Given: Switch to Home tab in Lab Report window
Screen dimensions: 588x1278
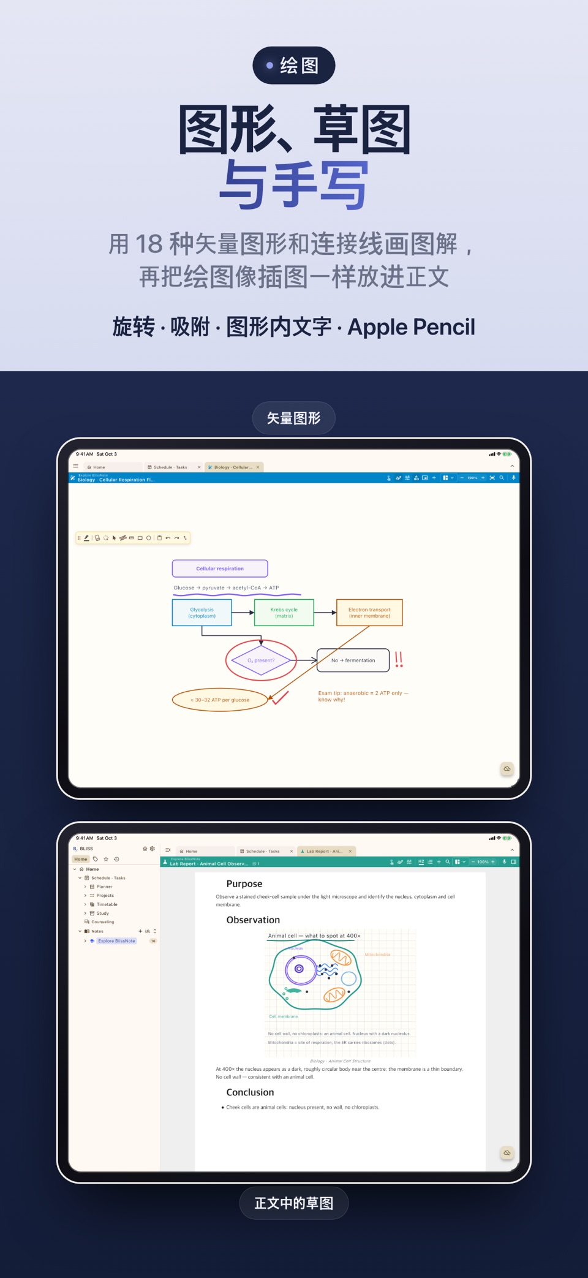Looking at the screenshot, I should tap(205, 851).
